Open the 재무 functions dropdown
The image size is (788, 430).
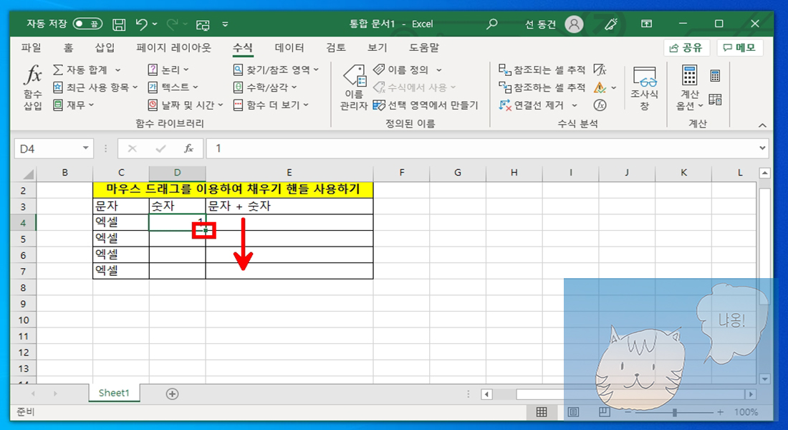(73, 105)
